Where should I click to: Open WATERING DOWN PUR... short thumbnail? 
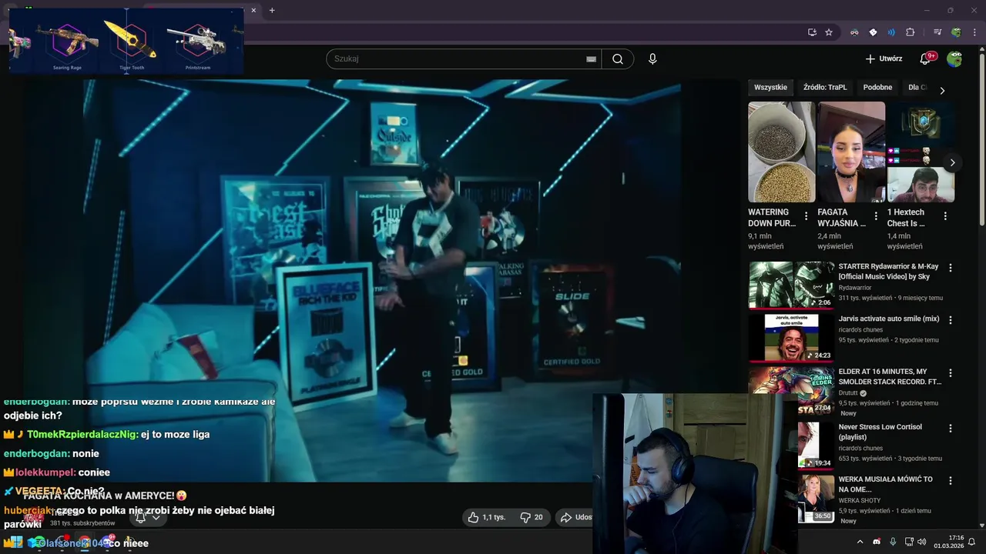(x=781, y=152)
